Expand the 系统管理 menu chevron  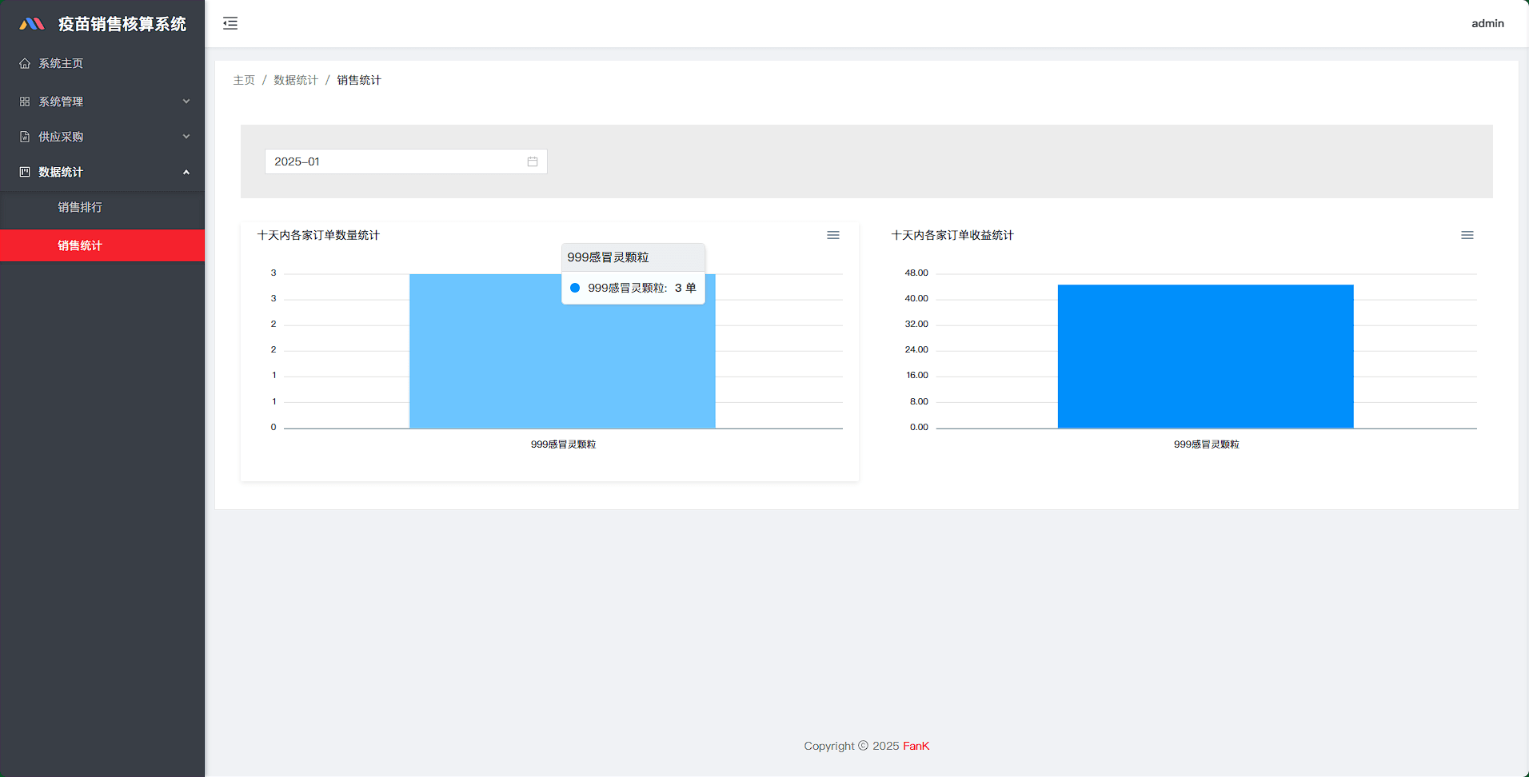coord(186,102)
